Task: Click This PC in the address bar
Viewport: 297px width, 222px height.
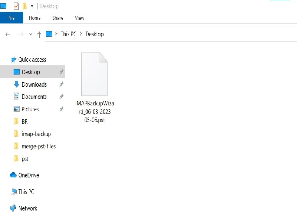Action: (x=68, y=34)
